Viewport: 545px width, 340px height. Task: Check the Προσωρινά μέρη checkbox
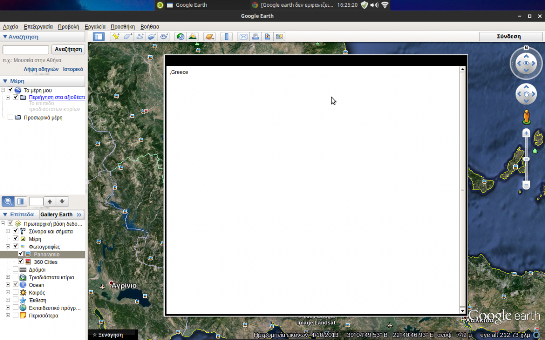(10, 117)
